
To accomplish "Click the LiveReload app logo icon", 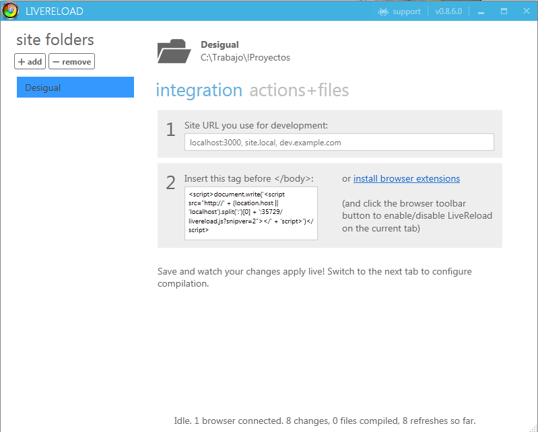I will [x=9, y=11].
